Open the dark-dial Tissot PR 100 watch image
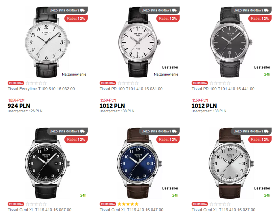The height and width of the screenshot is (216, 279). (x=231, y=42)
